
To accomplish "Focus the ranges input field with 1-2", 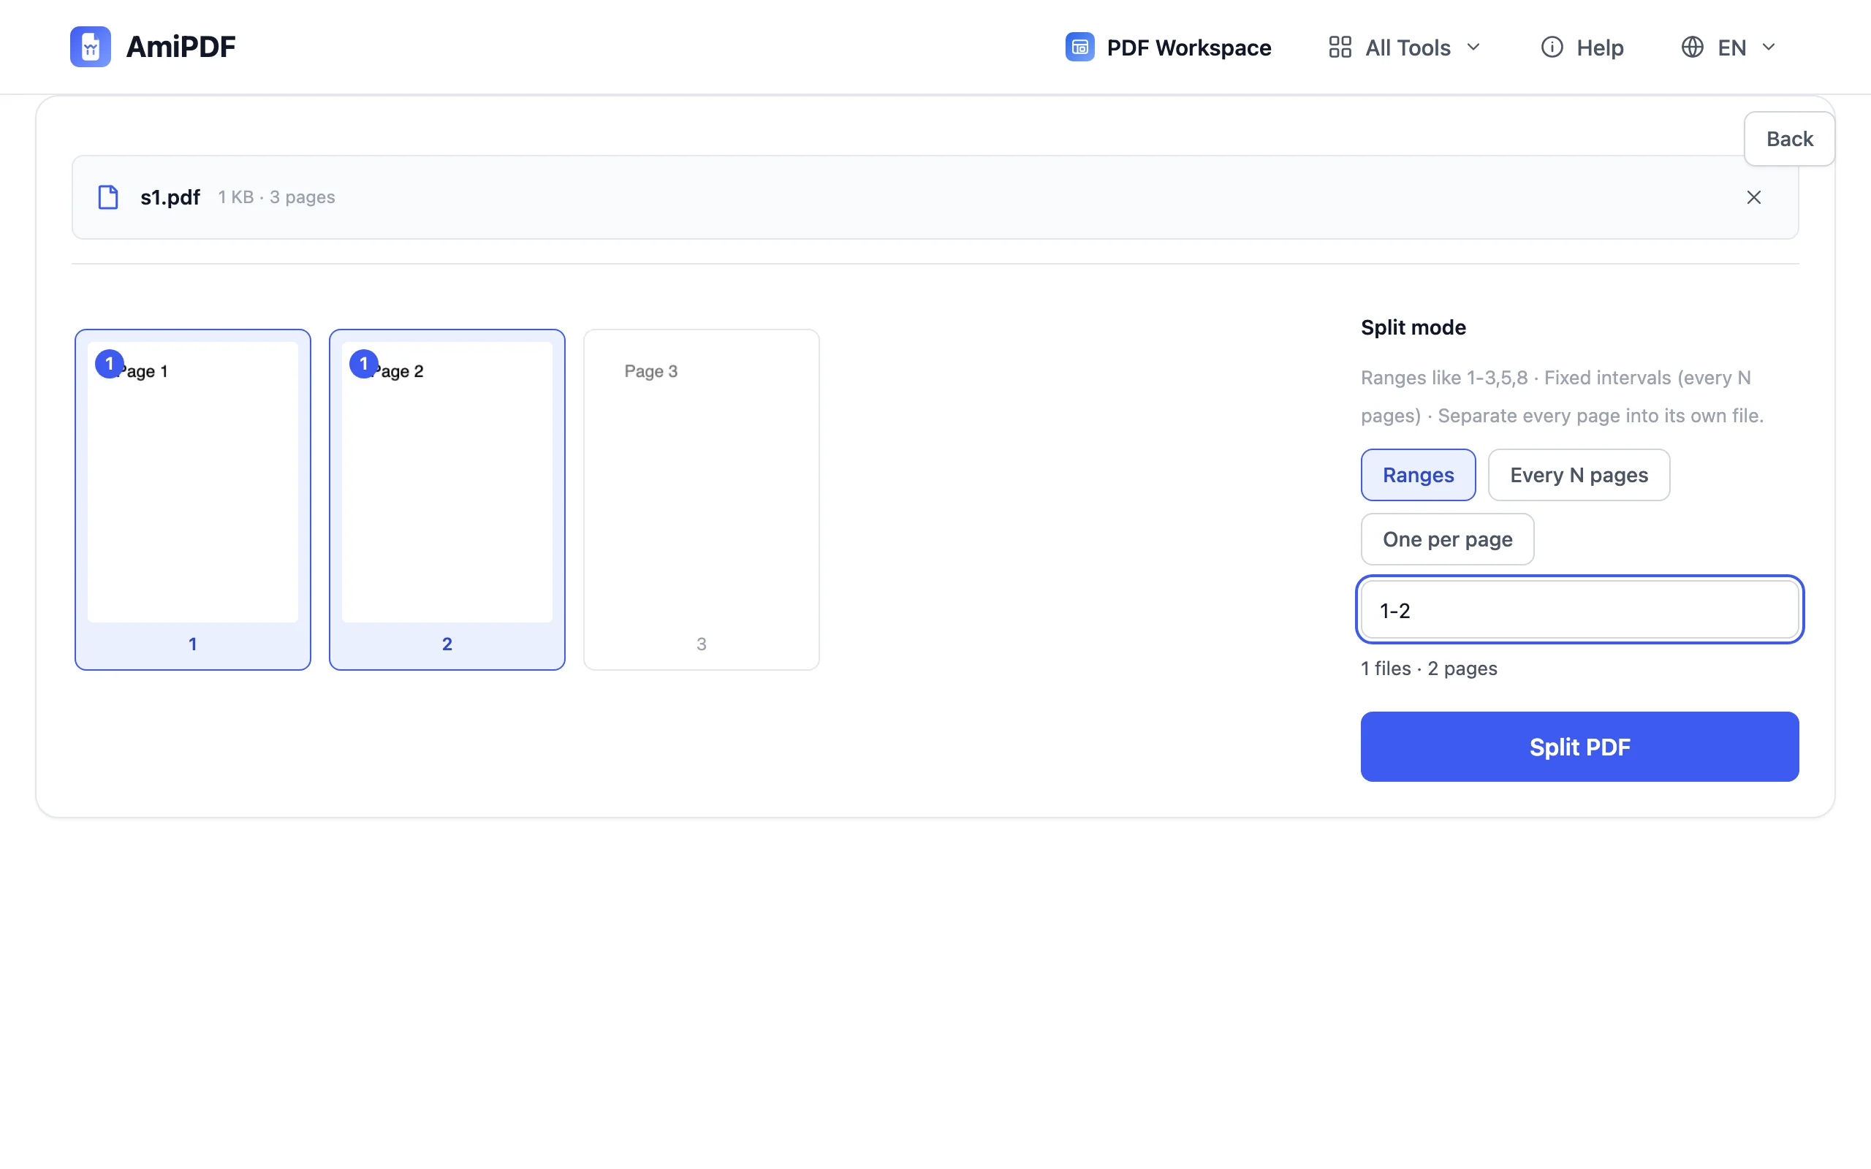I will tap(1579, 610).
